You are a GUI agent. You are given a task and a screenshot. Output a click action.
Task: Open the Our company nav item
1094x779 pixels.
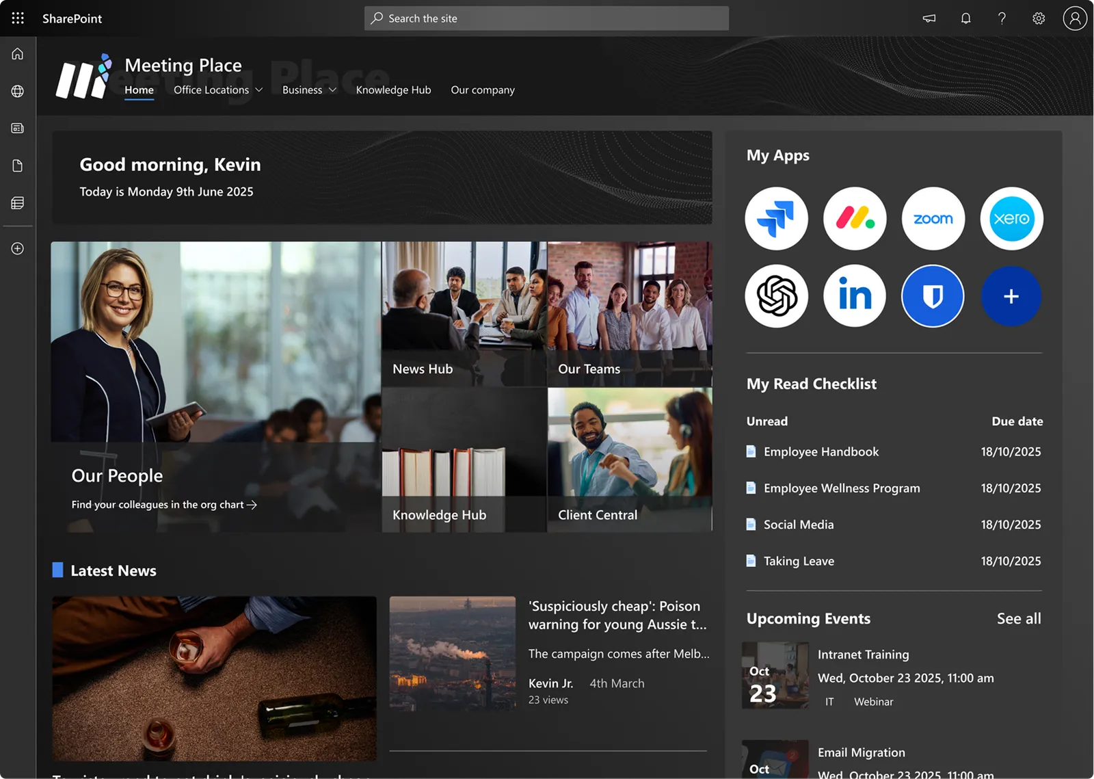coord(483,90)
